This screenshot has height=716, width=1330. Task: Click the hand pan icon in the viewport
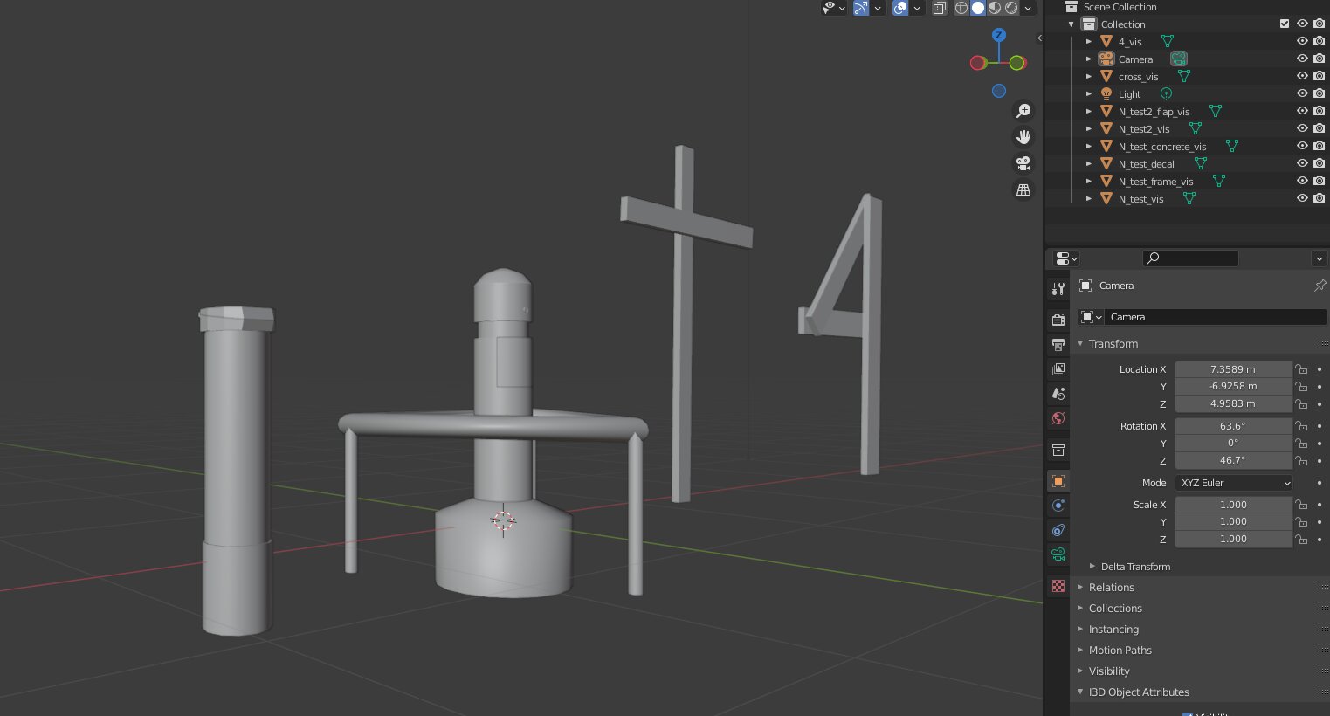pyautogui.click(x=1023, y=137)
